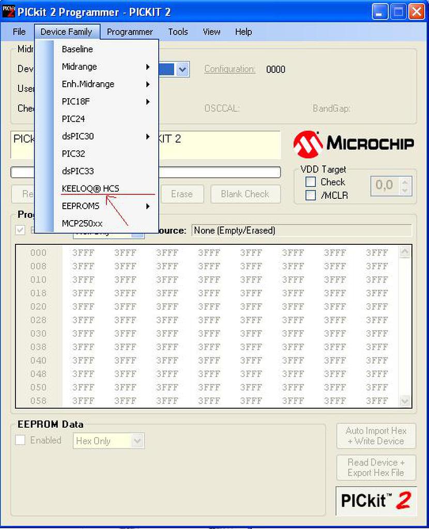Image resolution: width=429 pixels, height=529 pixels.
Task: Minimize the PICkit 2 Programmer window
Action: tap(380, 12)
